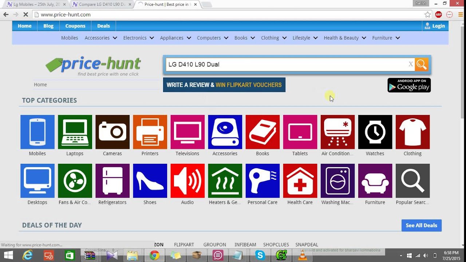Open the Fans & Air Coolers tile
466x262 pixels.
coord(75,181)
